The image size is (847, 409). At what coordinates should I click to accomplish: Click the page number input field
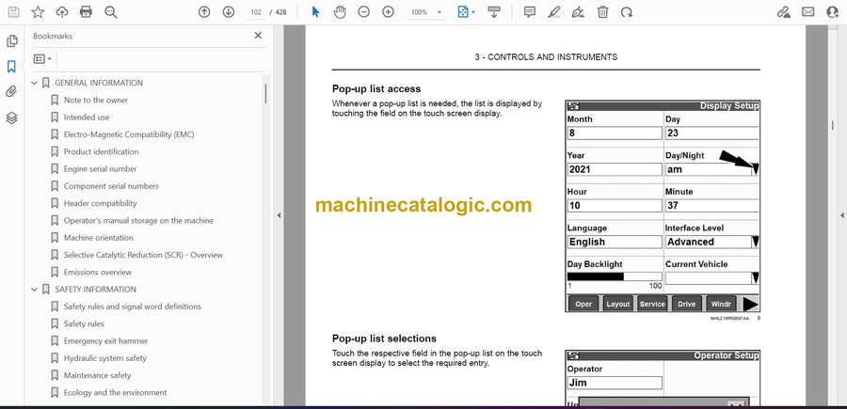coord(256,12)
